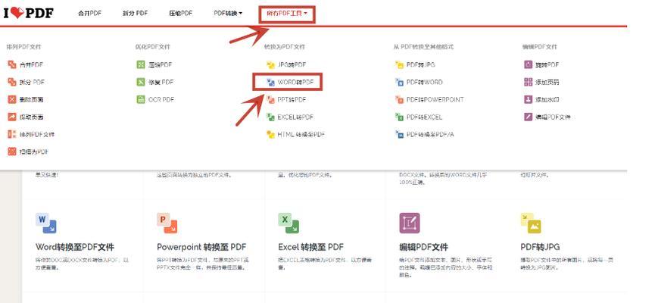Open the PDF转JPG card title
The height and width of the screenshot is (303, 655).
[x=540, y=247]
